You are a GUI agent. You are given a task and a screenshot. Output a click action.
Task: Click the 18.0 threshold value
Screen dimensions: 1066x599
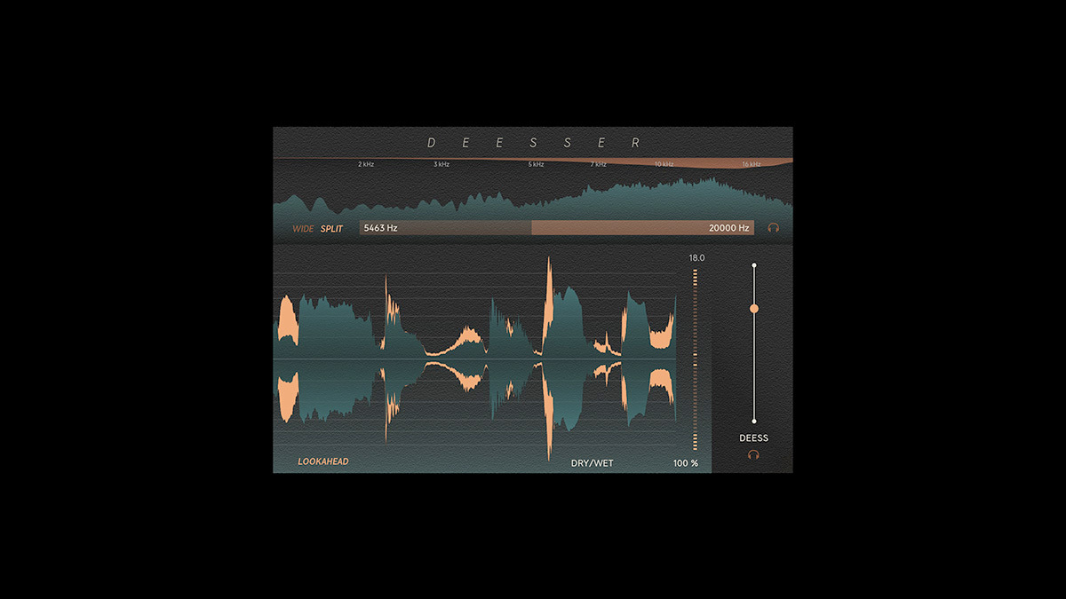tap(696, 258)
